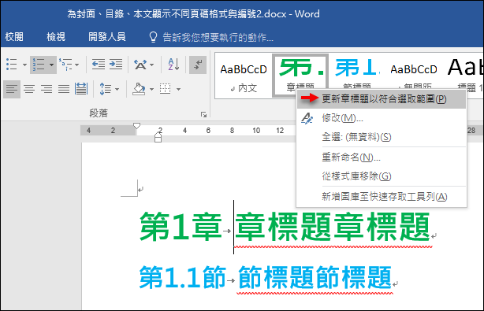Decrease paragraph indent

coord(99,65)
